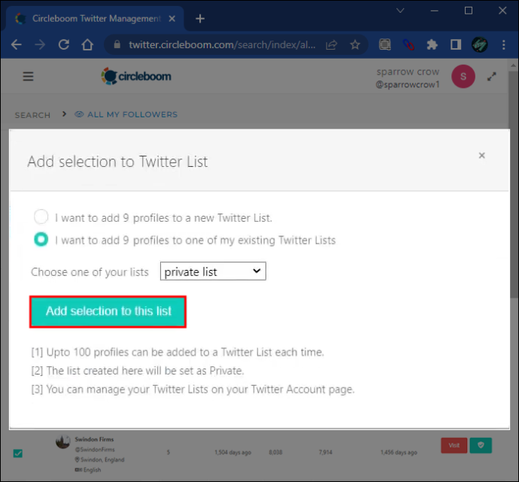
Task: Close the Add selection to Twitter List dialog
Action: 481,155
